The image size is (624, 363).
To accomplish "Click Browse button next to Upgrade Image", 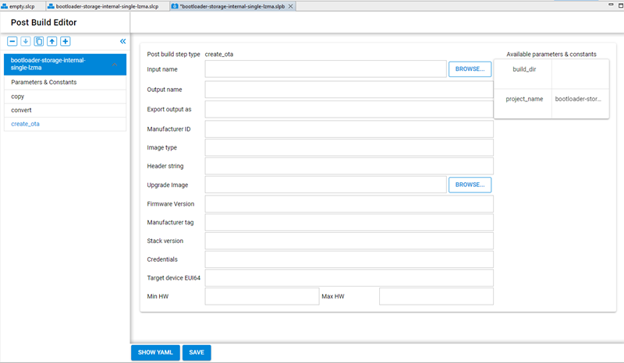I will 470,185.
